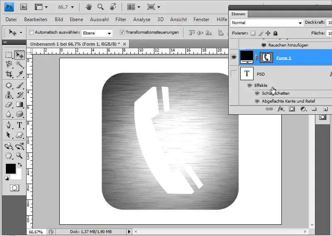
Task: Open the Fenster menu
Action: coord(201,20)
